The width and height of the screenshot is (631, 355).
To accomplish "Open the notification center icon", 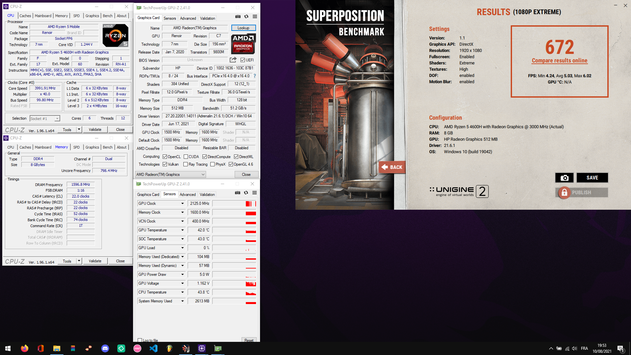I will click(x=620, y=349).
